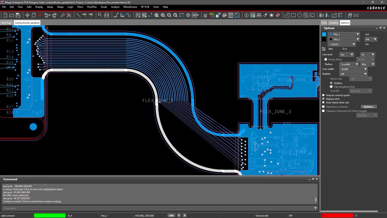Select the Zoom In tool
The width and height of the screenshot is (387, 218).
(163, 15)
